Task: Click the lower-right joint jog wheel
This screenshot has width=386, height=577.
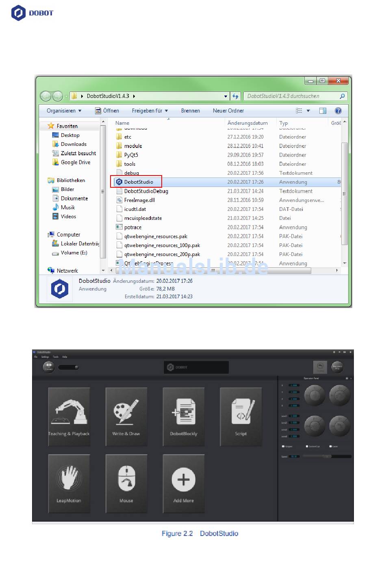Action: (x=340, y=425)
